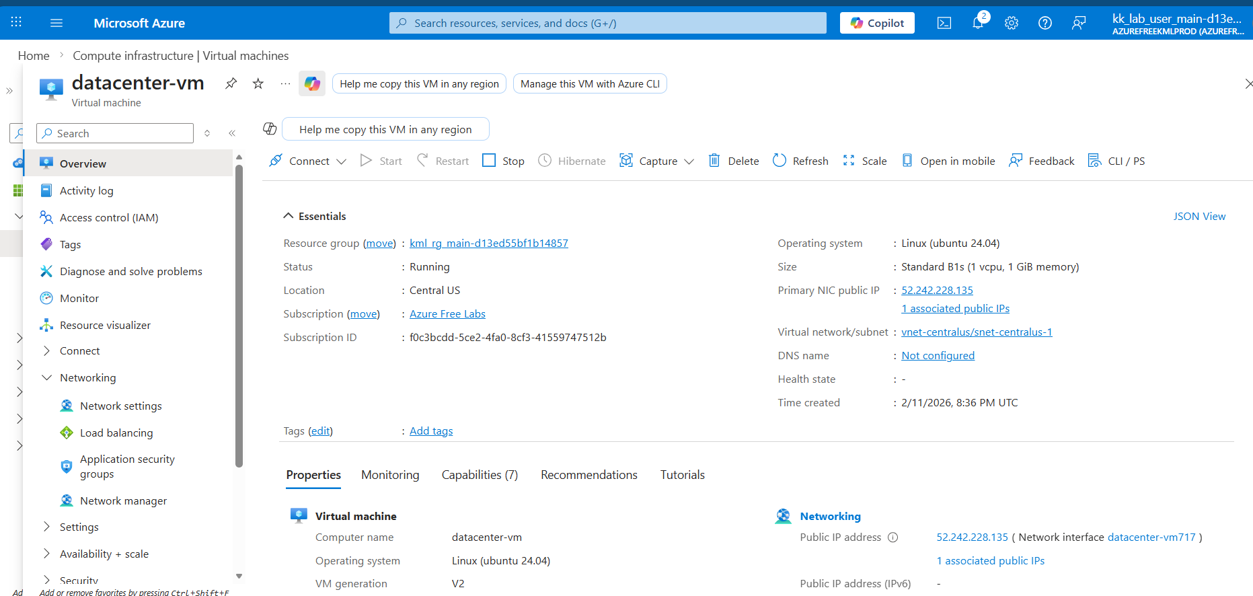Viewport: 1253px width, 596px height.
Task: Click Add tags link
Action: (x=431, y=431)
